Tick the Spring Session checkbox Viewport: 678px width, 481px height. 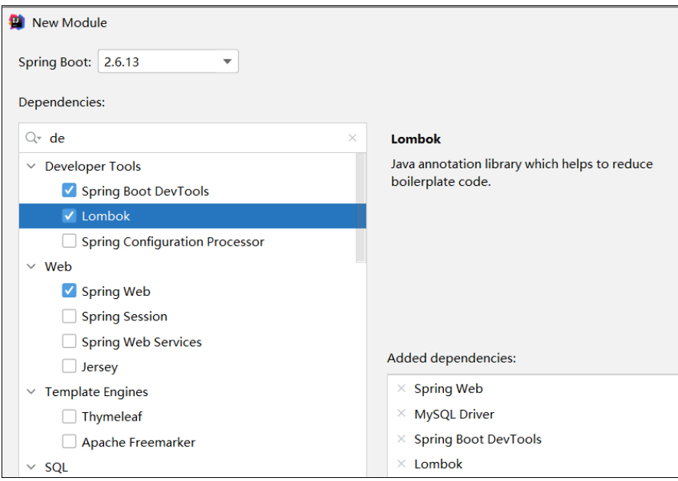pyautogui.click(x=70, y=317)
